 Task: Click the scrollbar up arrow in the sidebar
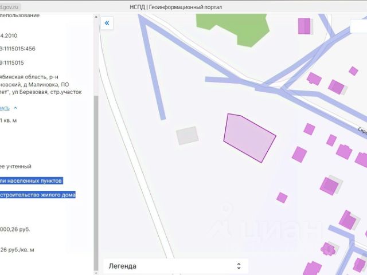[x=96, y=17]
